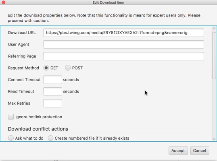Click the Download URL input field
Viewport: 217px width, 161px height.
click(x=123, y=33)
